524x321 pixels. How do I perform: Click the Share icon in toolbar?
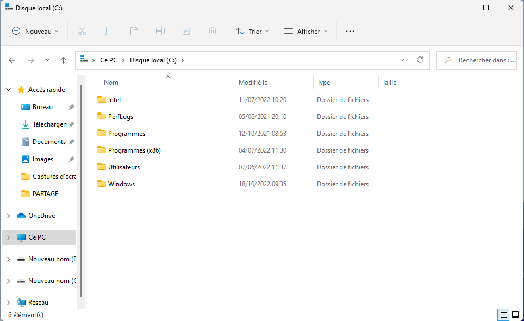click(x=186, y=32)
